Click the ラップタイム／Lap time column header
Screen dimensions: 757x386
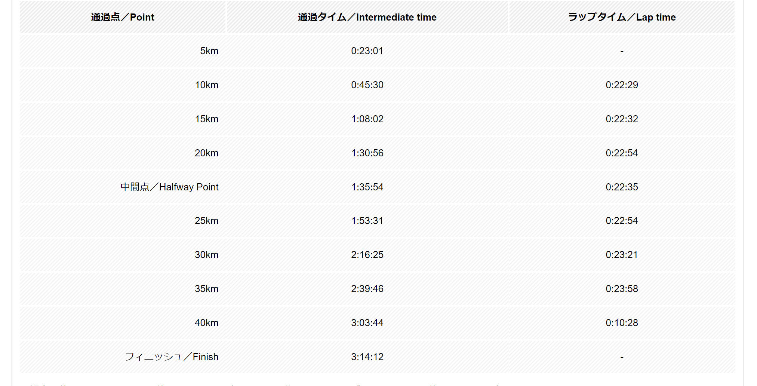[x=622, y=17]
